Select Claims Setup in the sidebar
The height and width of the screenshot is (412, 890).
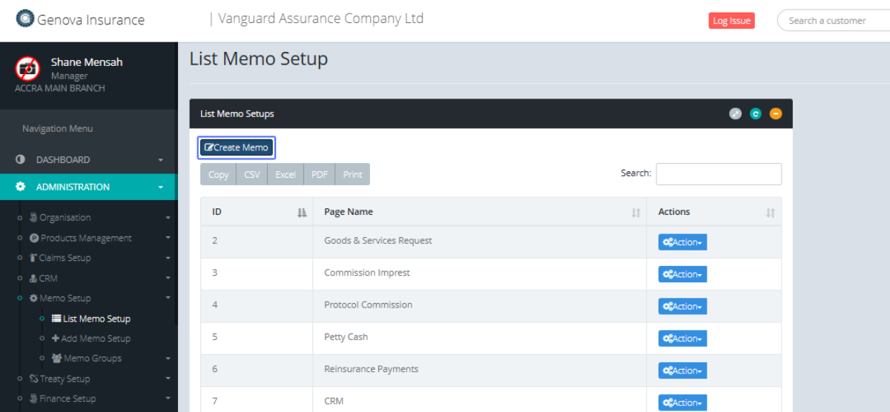click(65, 258)
